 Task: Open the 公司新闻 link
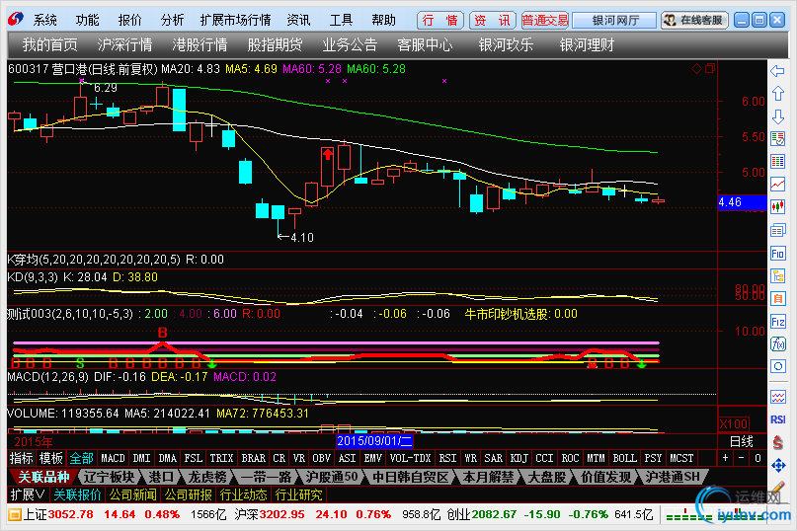pyautogui.click(x=133, y=494)
